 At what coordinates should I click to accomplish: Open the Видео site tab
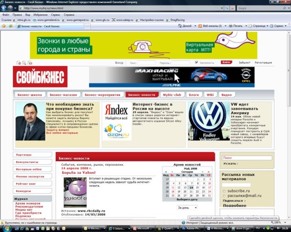[x=226, y=95]
